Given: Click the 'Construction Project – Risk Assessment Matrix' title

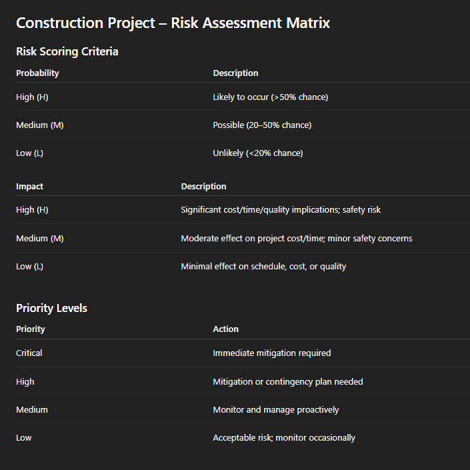Looking at the screenshot, I should pyautogui.click(x=173, y=23).
